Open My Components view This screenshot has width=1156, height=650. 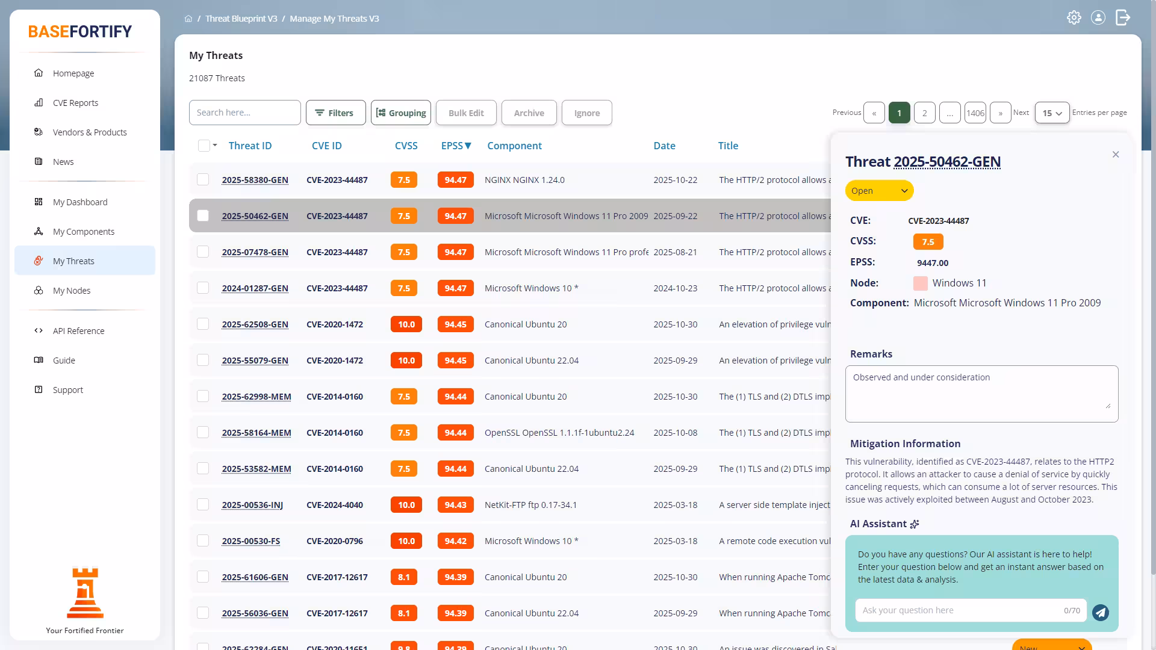point(84,231)
